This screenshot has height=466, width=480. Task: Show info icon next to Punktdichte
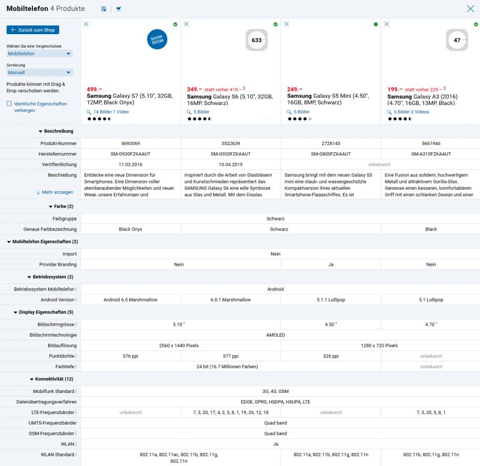(76, 356)
